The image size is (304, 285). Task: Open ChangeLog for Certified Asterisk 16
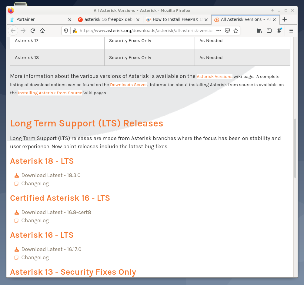pyautogui.click(x=35, y=220)
